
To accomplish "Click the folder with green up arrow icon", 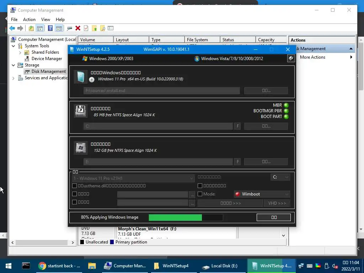I will click(x=94, y=28).
